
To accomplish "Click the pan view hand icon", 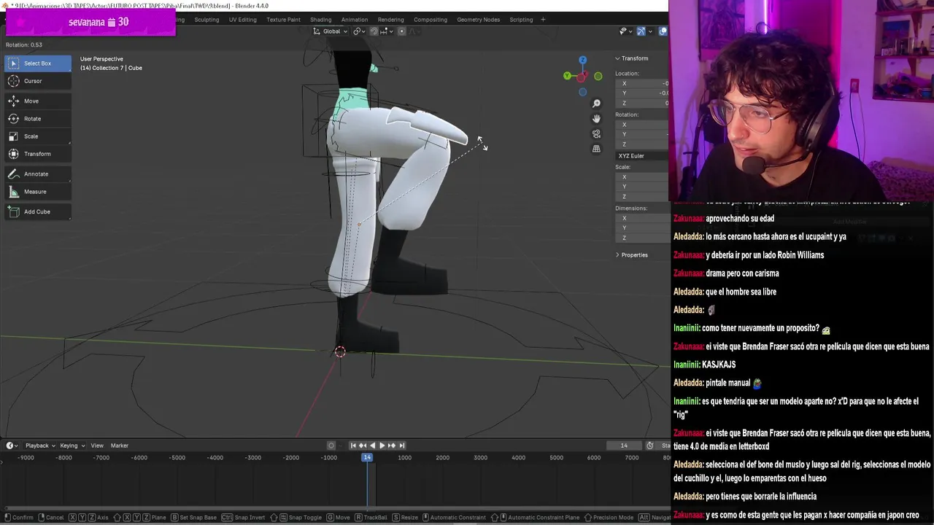I will click(596, 119).
